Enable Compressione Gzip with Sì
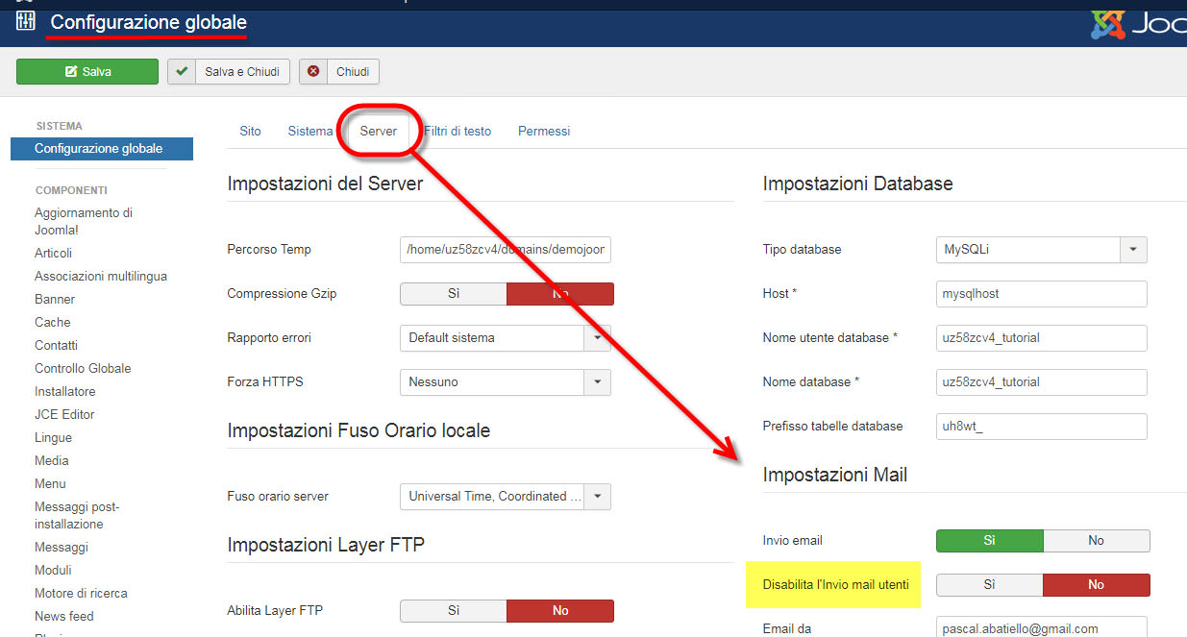The image size is (1187, 637). tap(453, 294)
